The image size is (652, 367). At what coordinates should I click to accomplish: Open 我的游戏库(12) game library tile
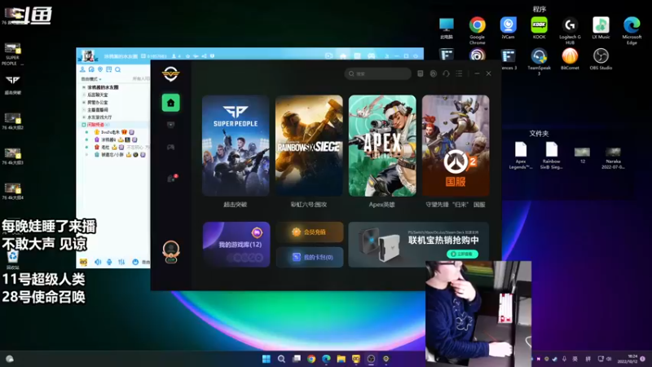tap(236, 244)
